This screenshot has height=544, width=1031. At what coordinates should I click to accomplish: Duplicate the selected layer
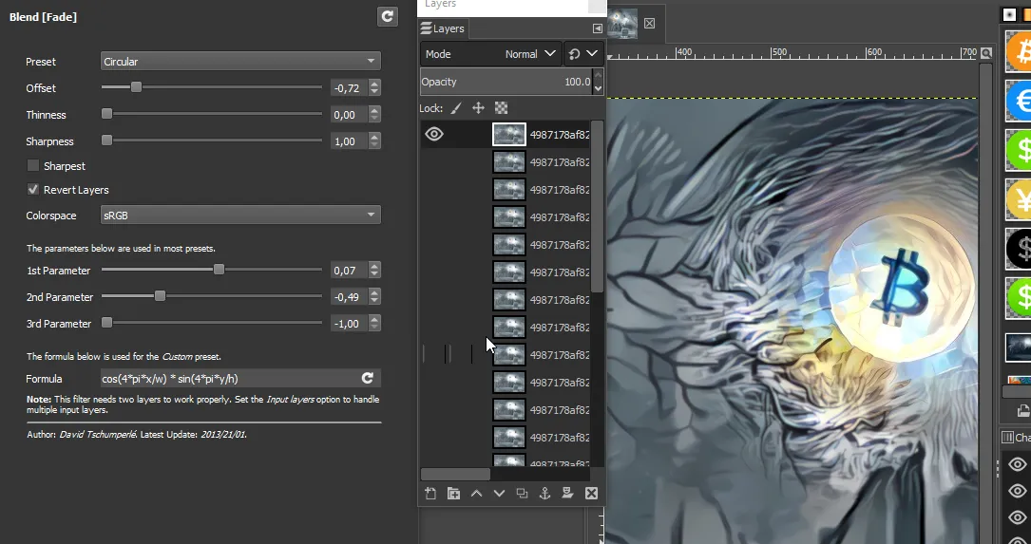click(x=522, y=494)
